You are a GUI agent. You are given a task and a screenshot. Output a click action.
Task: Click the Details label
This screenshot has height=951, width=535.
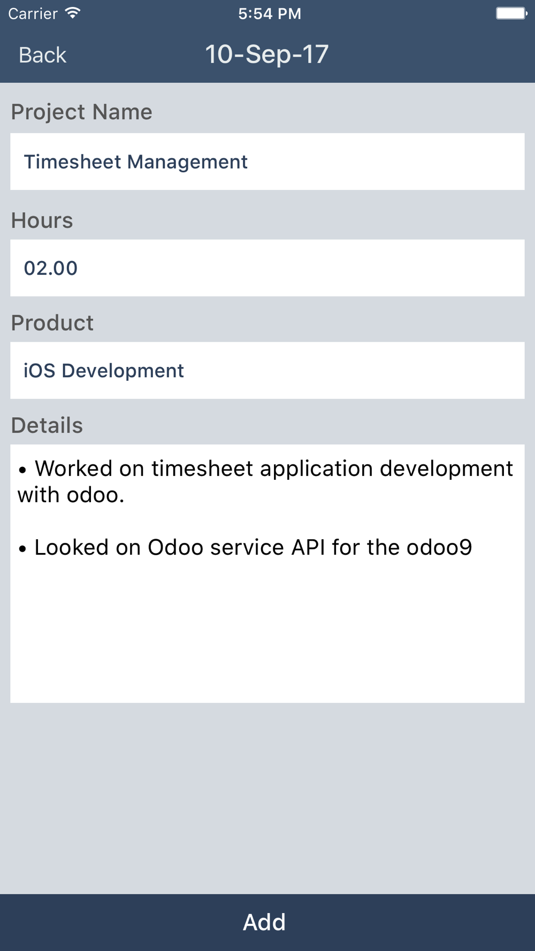tap(47, 425)
